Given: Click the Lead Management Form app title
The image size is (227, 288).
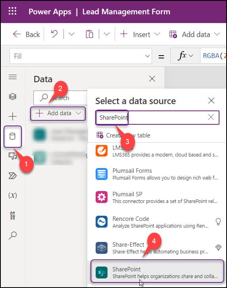Looking at the screenshot, I should tap(126, 12).
